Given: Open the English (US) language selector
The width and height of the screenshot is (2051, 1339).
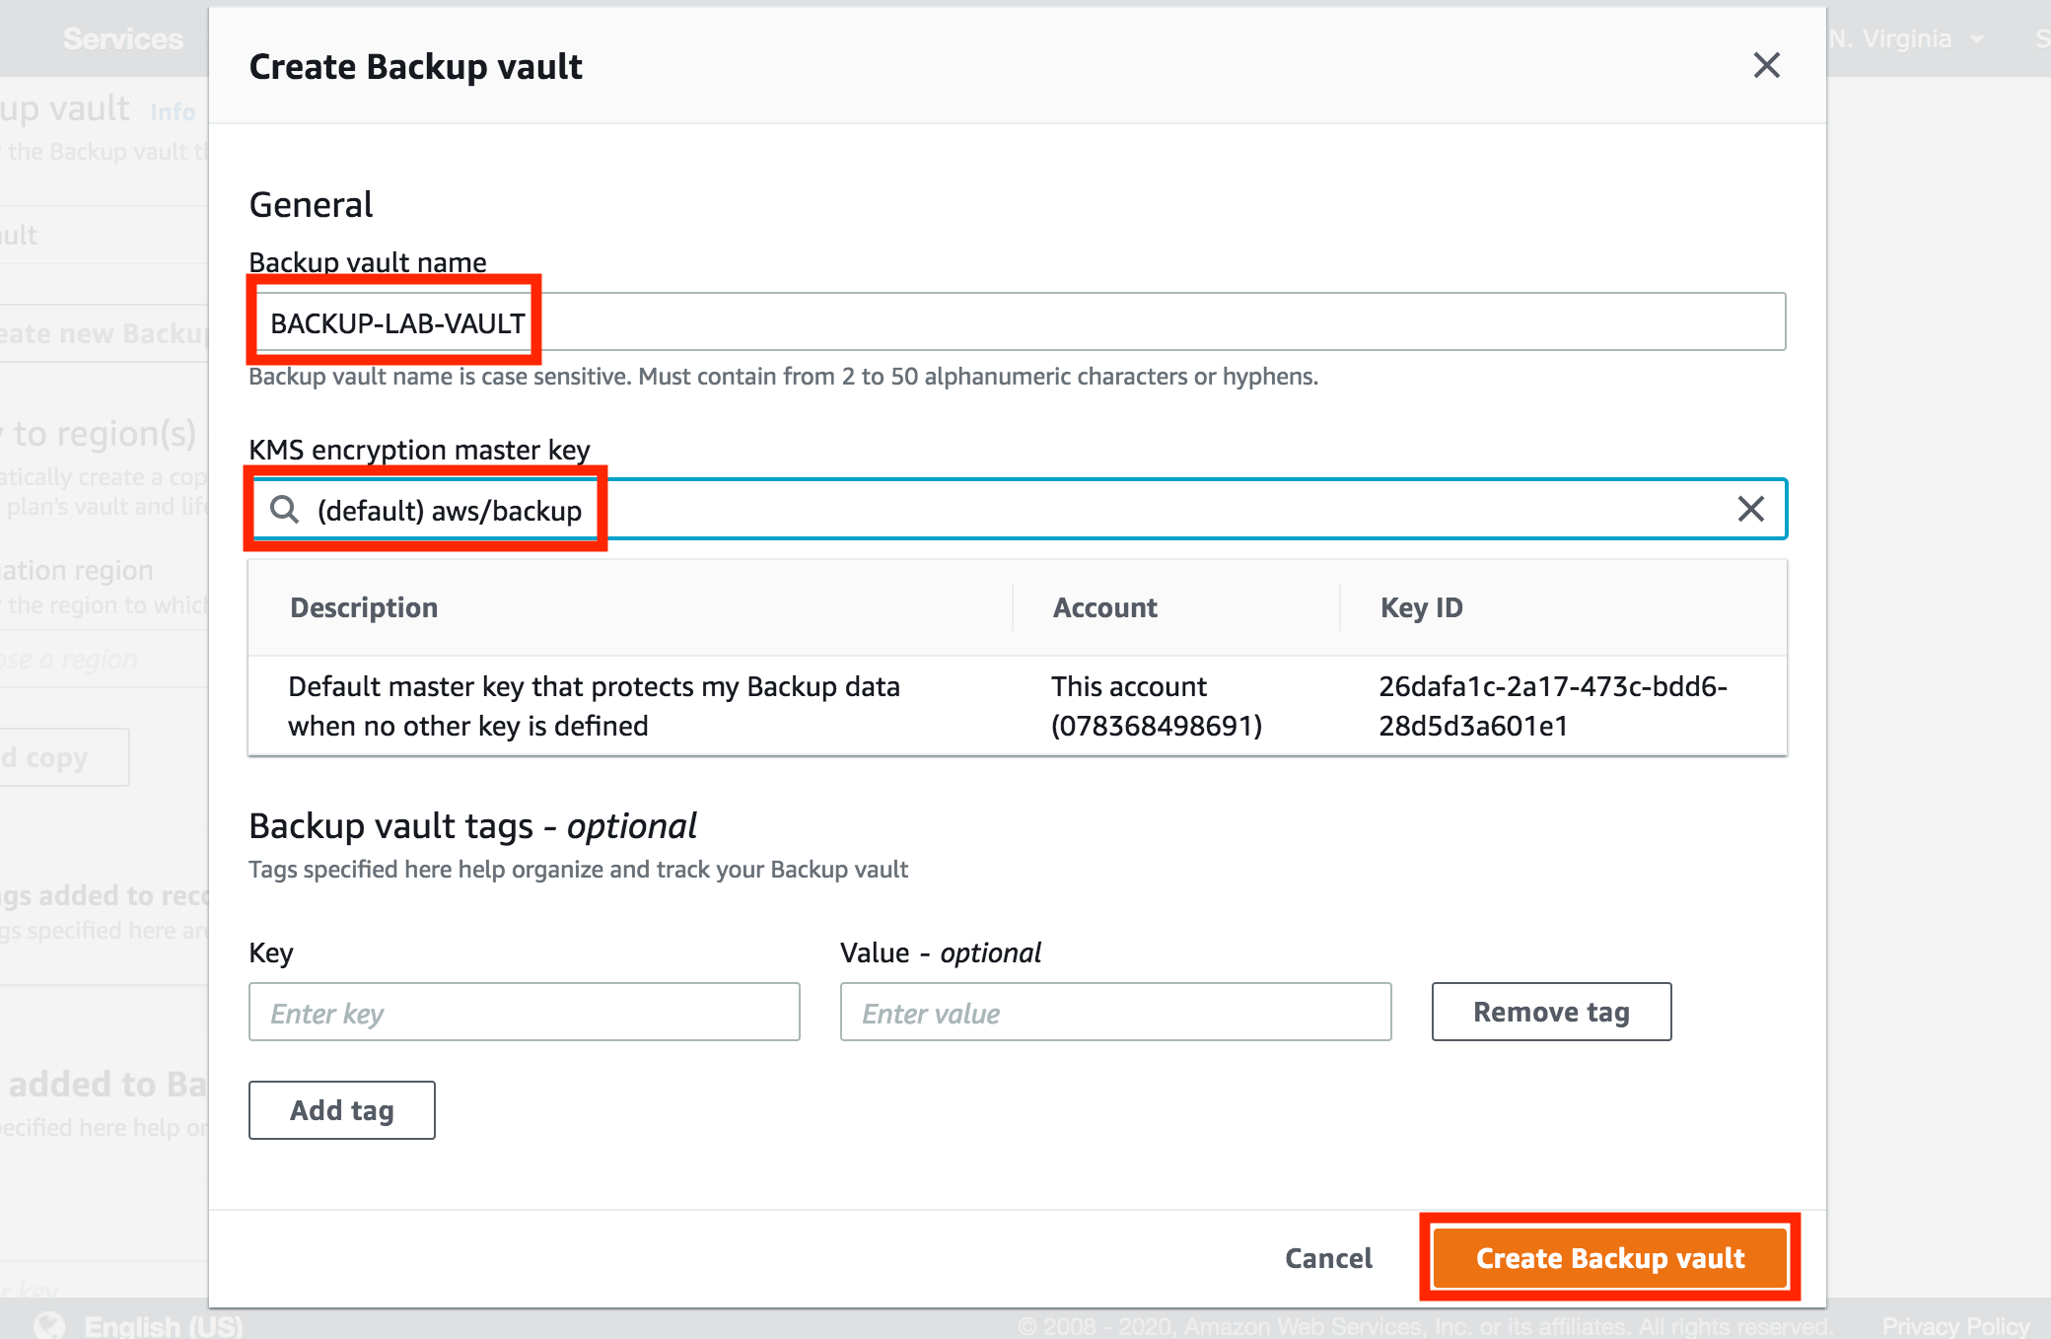Looking at the screenshot, I should pos(158,1325).
